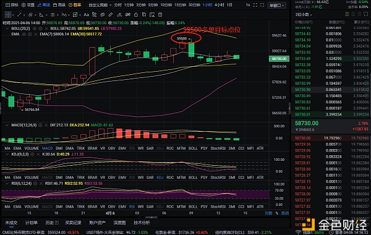
Task: Remove the EMA indicator with its X
Action: (36, 34)
